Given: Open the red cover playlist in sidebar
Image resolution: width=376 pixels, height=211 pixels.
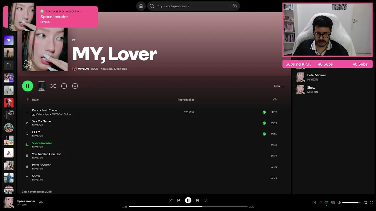Looking at the screenshot, I should [x=9, y=103].
